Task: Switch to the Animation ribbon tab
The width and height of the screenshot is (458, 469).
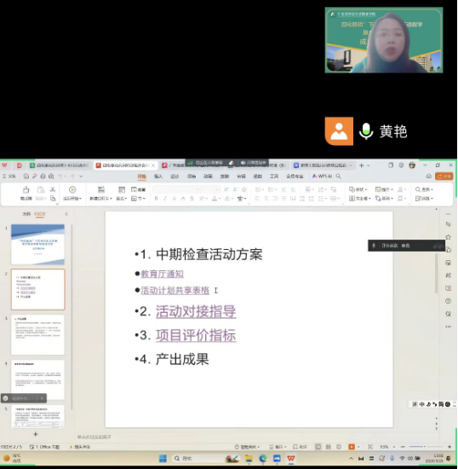Action: coord(208,177)
